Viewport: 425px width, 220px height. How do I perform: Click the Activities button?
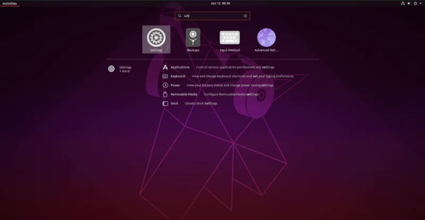10,3
